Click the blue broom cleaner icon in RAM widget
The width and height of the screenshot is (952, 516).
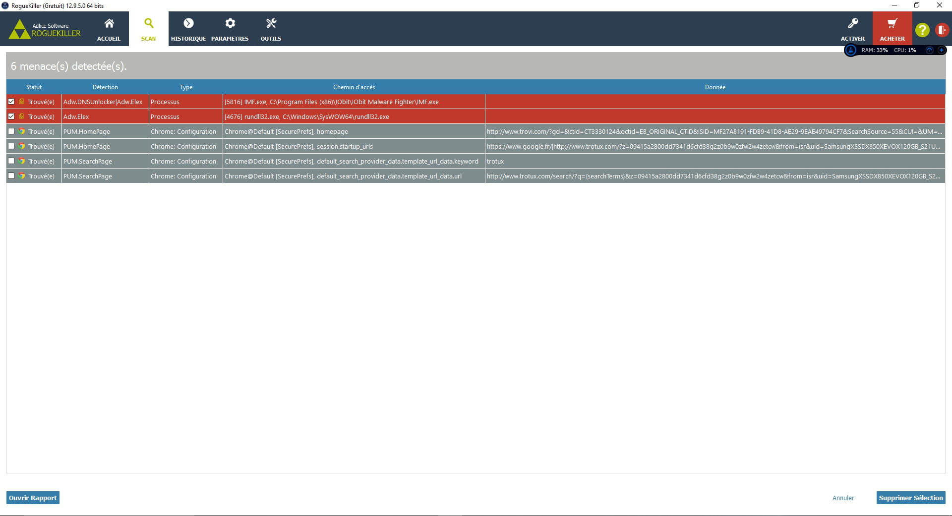[x=851, y=50]
